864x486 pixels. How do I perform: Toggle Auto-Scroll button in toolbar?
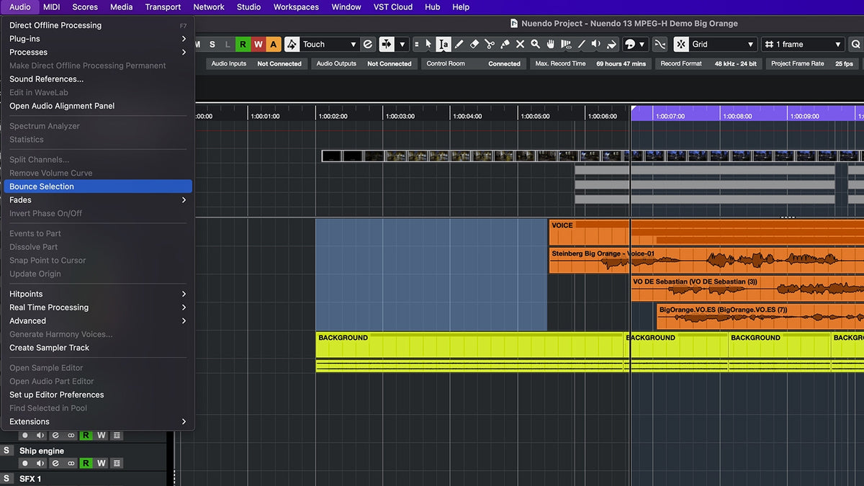[387, 44]
